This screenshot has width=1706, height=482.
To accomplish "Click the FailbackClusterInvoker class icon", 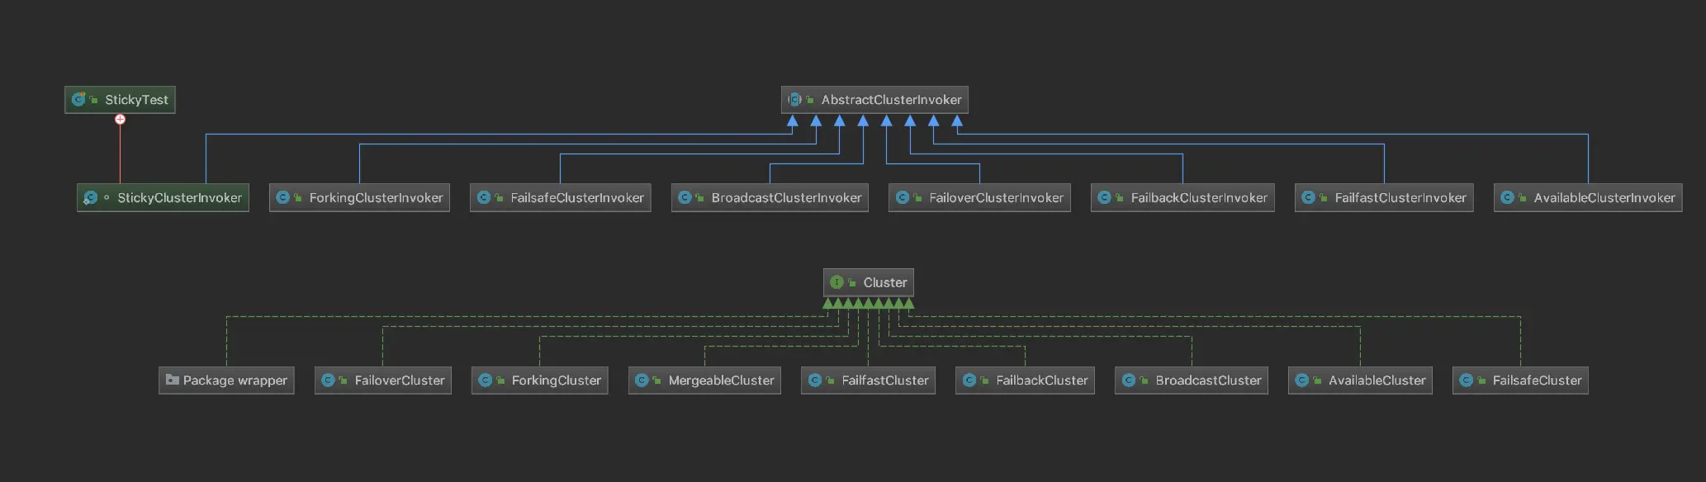I will 1104,197.
